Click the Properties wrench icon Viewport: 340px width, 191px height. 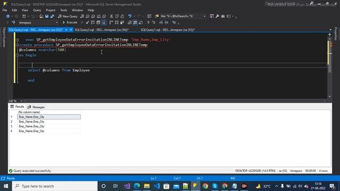[x=217, y=16]
